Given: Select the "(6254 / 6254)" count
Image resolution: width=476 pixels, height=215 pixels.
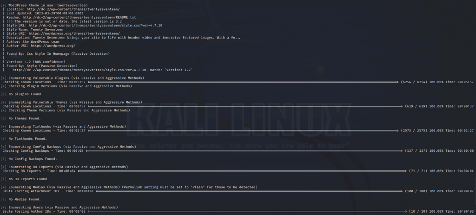Looking at the screenshot, I should (x=414, y=82).
